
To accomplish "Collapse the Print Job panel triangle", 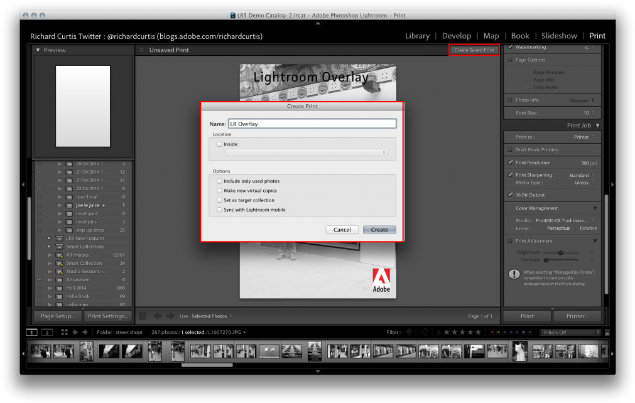I will pyautogui.click(x=597, y=126).
